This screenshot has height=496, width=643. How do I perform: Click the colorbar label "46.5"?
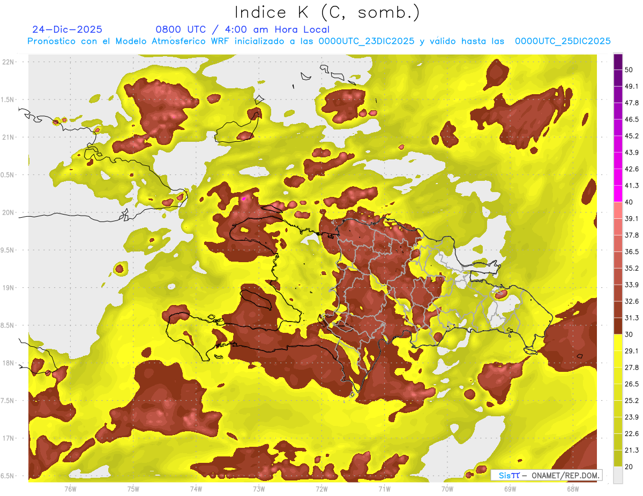click(631, 120)
